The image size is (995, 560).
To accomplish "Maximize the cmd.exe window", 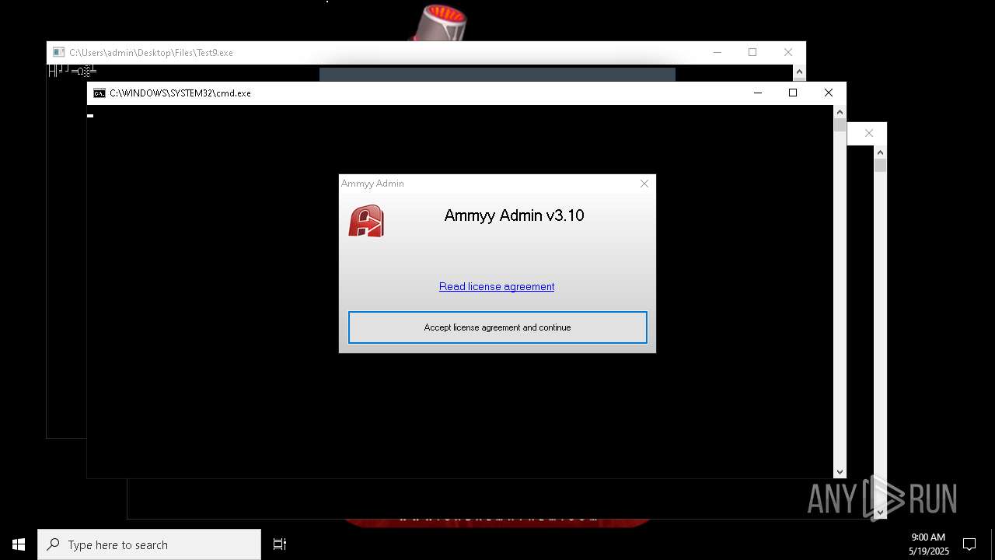I will pos(793,93).
